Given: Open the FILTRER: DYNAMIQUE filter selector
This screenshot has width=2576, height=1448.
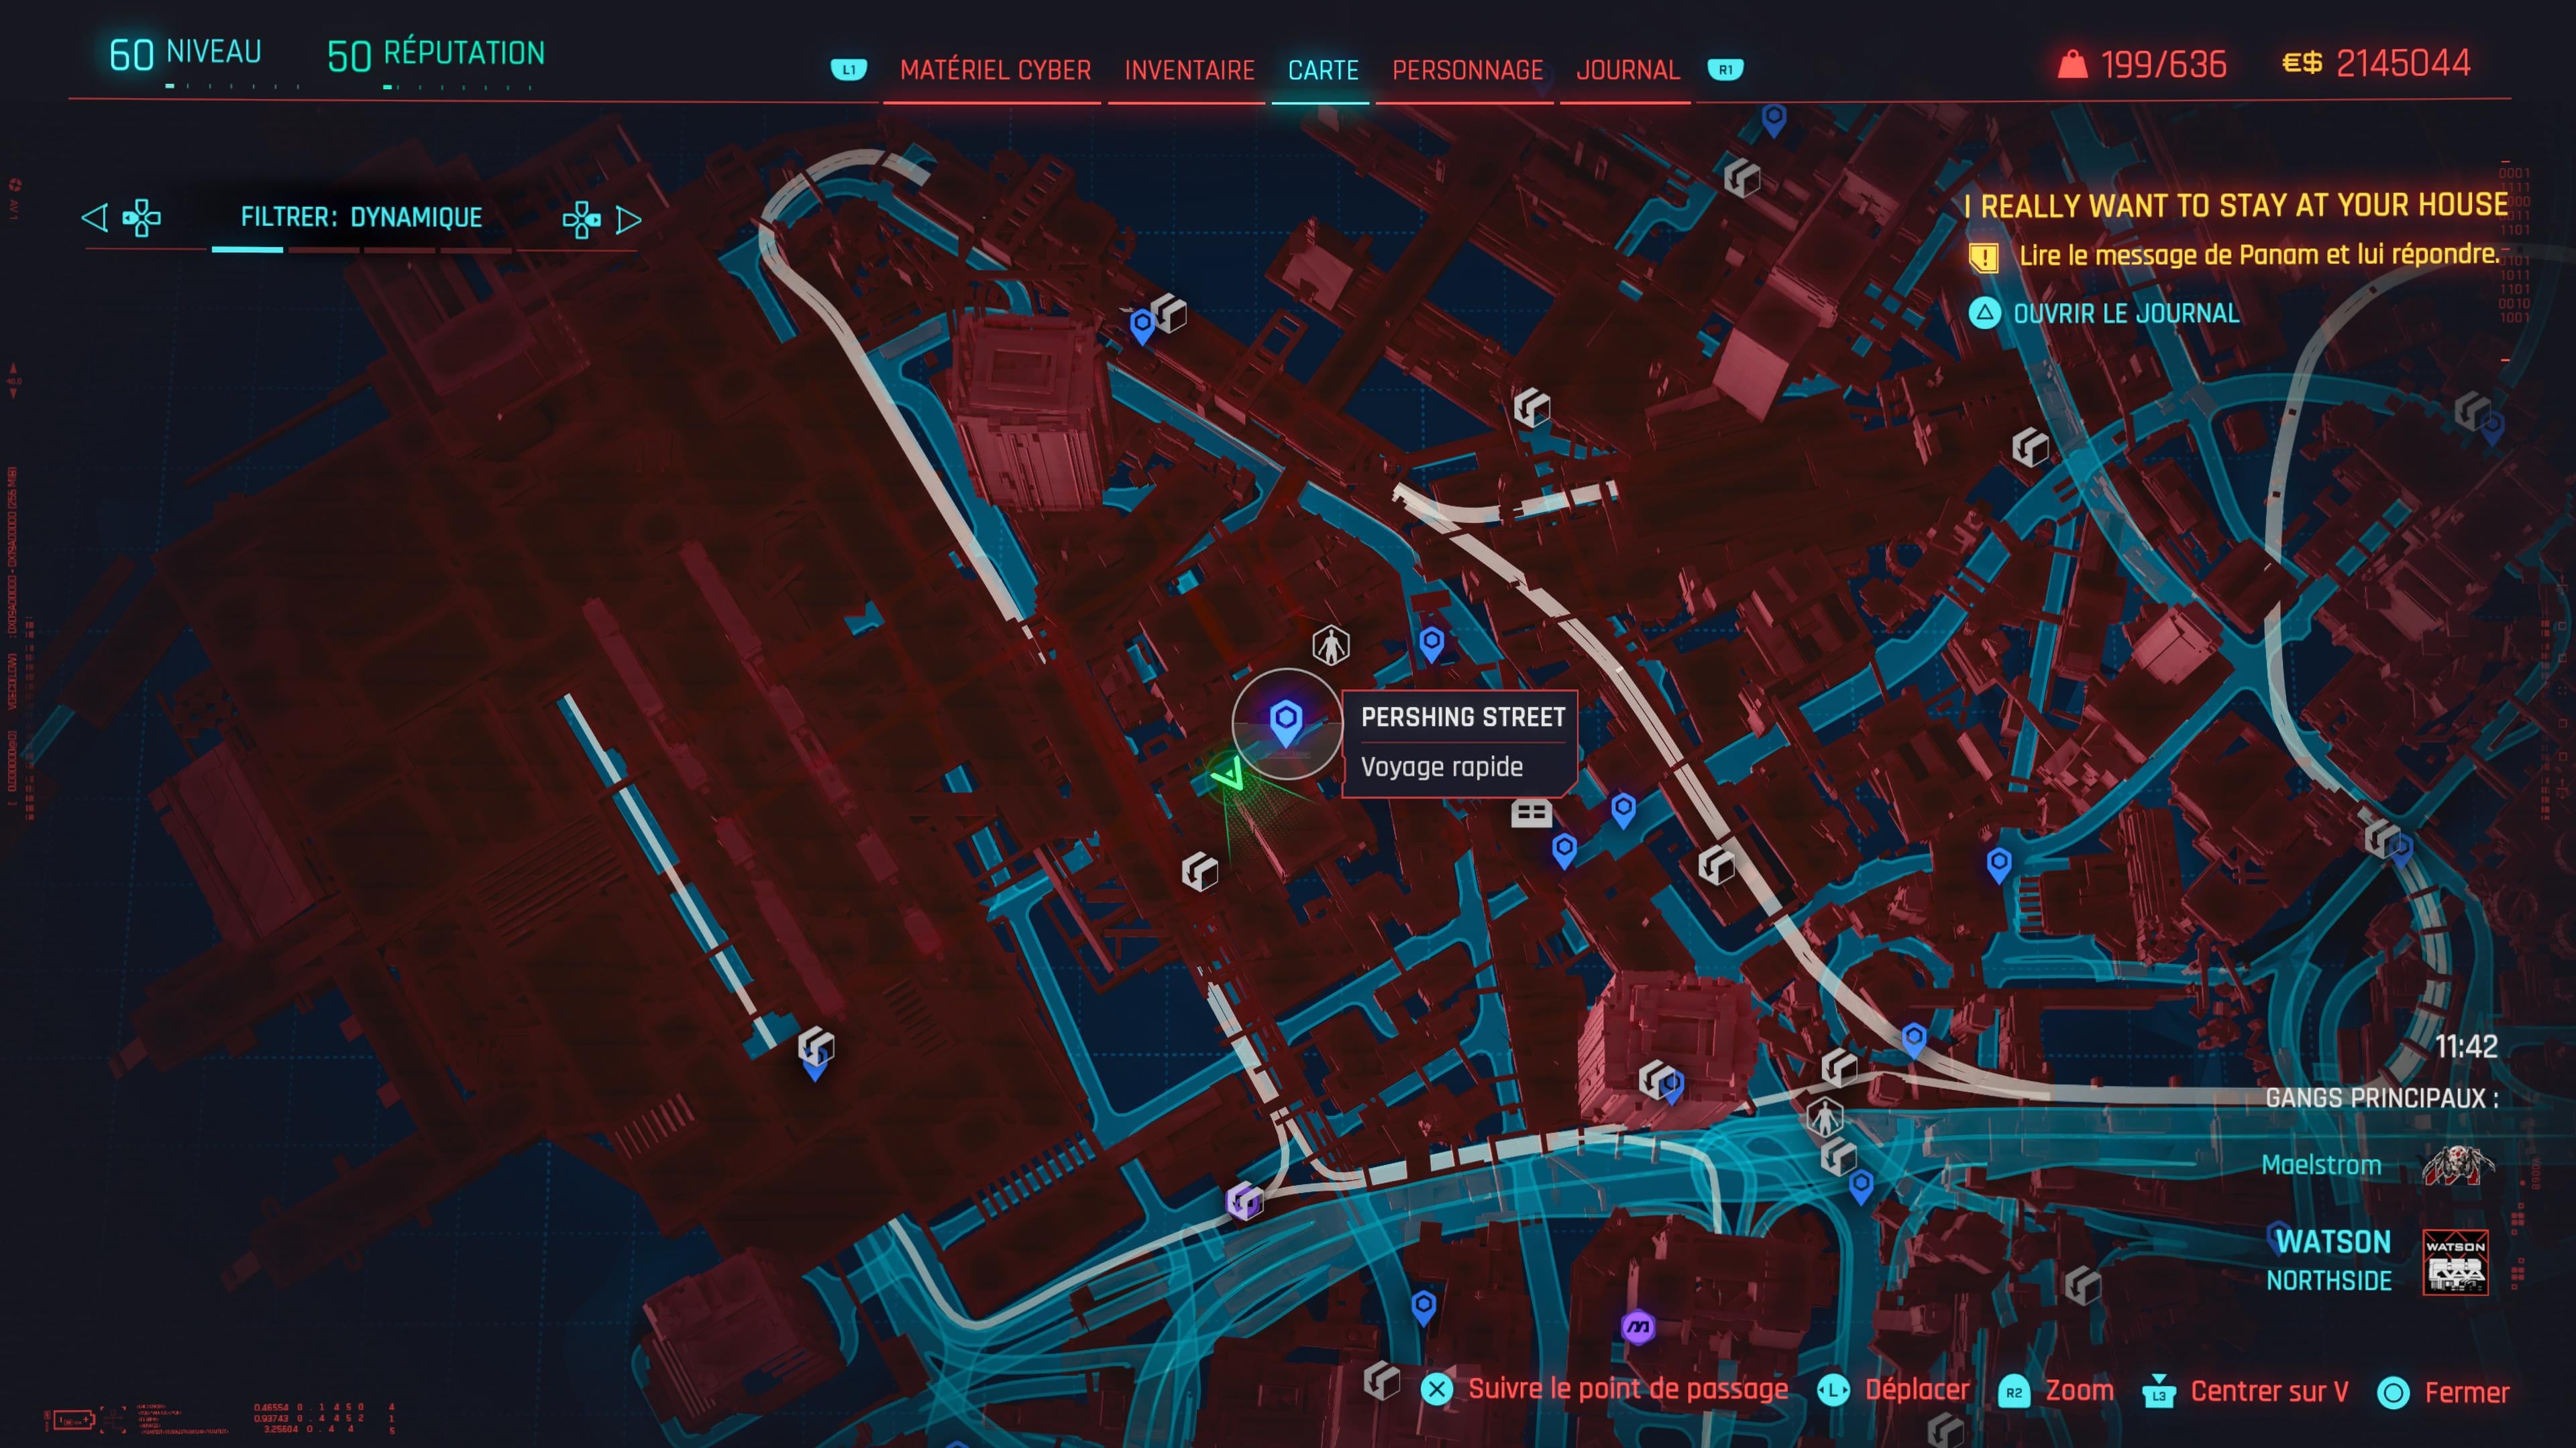Looking at the screenshot, I should click(361, 217).
